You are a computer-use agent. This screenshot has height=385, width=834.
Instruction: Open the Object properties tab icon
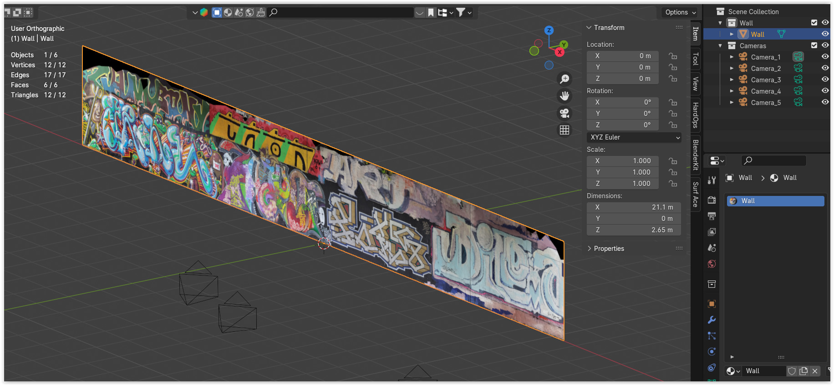click(712, 304)
